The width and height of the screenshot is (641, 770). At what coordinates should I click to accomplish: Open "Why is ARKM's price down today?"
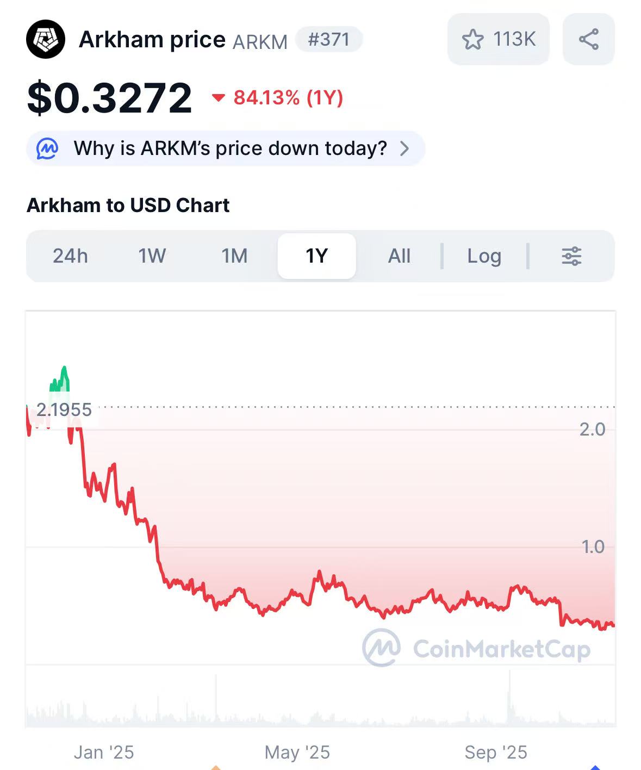[x=230, y=148]
